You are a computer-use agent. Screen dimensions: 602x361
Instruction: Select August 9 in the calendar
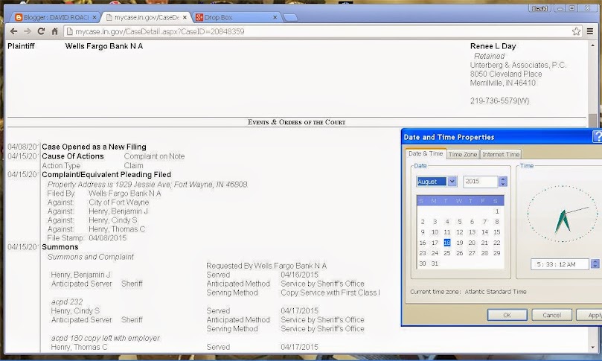(x=423, y=232)
